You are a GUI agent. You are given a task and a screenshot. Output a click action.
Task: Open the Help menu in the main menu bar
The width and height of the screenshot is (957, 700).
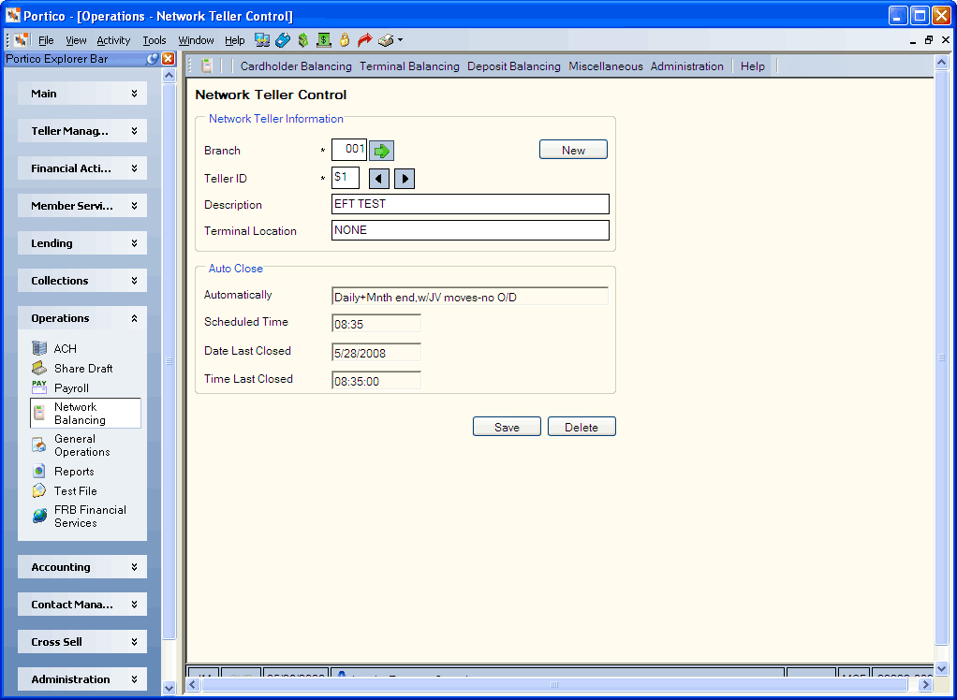(x=234, y=40)
